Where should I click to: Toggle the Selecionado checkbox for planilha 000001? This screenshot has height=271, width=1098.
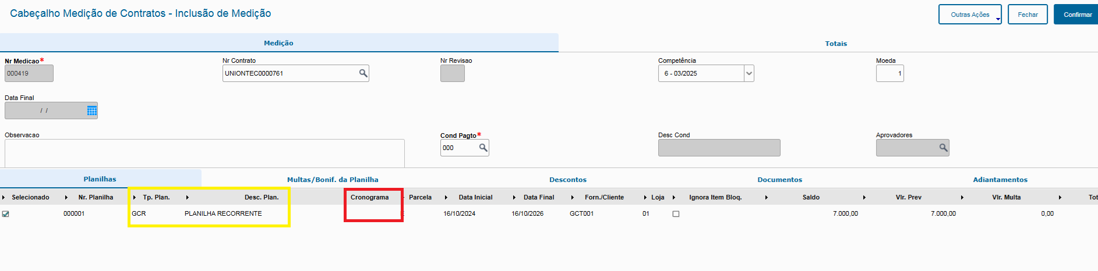tap(6, 214)
